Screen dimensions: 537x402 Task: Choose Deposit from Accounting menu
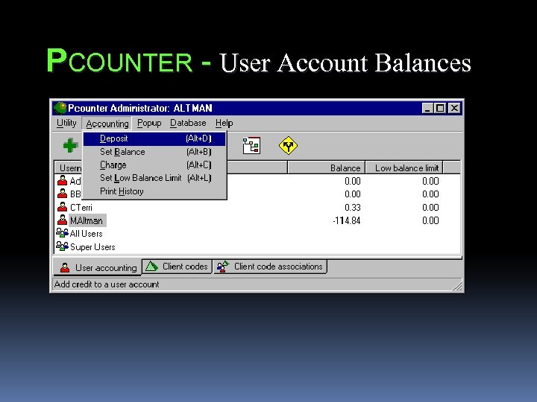pos(154,138)
